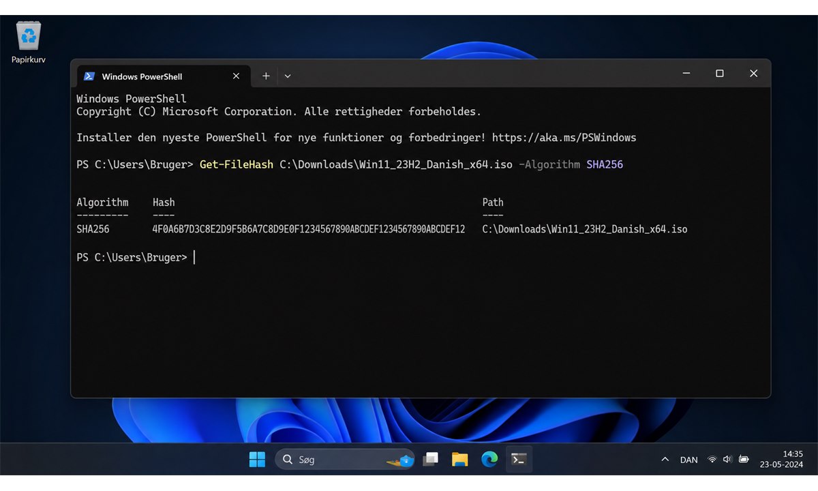Viewport: 818px width, 491px height.
Task: Select the Windows PowerShell tab
Action: pyautogui.click(x=162, y=76)
